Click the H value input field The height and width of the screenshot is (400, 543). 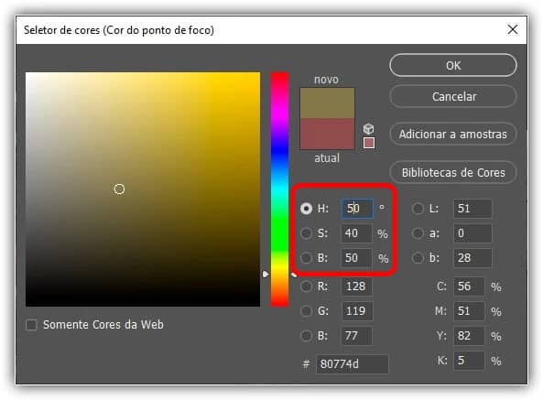357,209
